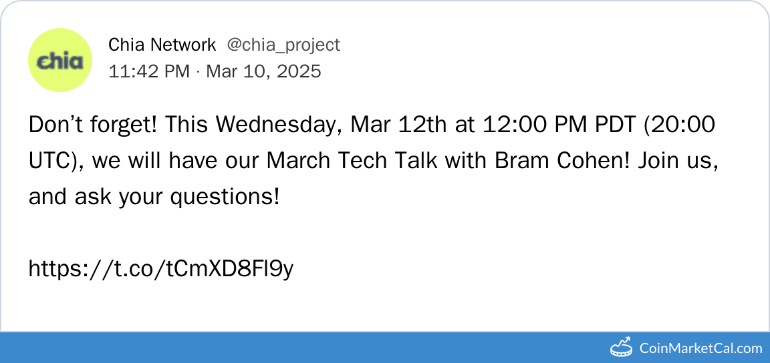Screen dimensions: 770x363
Task: Click the blue footer bar
Action: (x=301, y=348)
